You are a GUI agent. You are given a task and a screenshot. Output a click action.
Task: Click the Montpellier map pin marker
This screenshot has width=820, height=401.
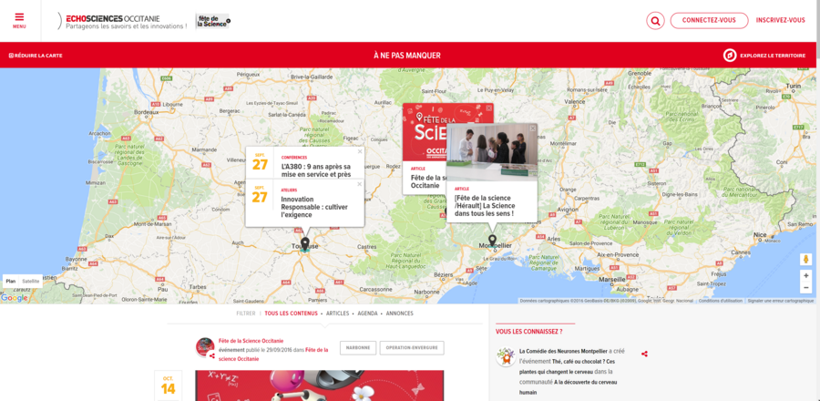click(x=492, y=241)
